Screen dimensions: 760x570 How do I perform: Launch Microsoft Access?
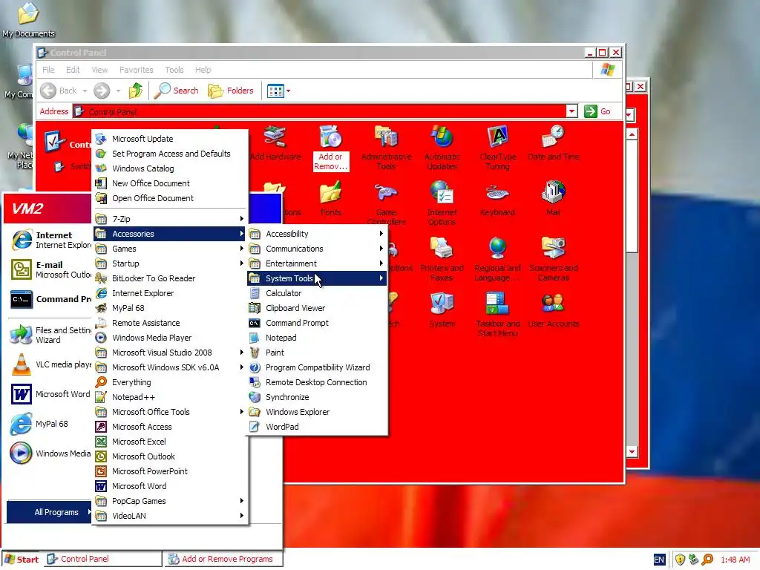[170, 427]
